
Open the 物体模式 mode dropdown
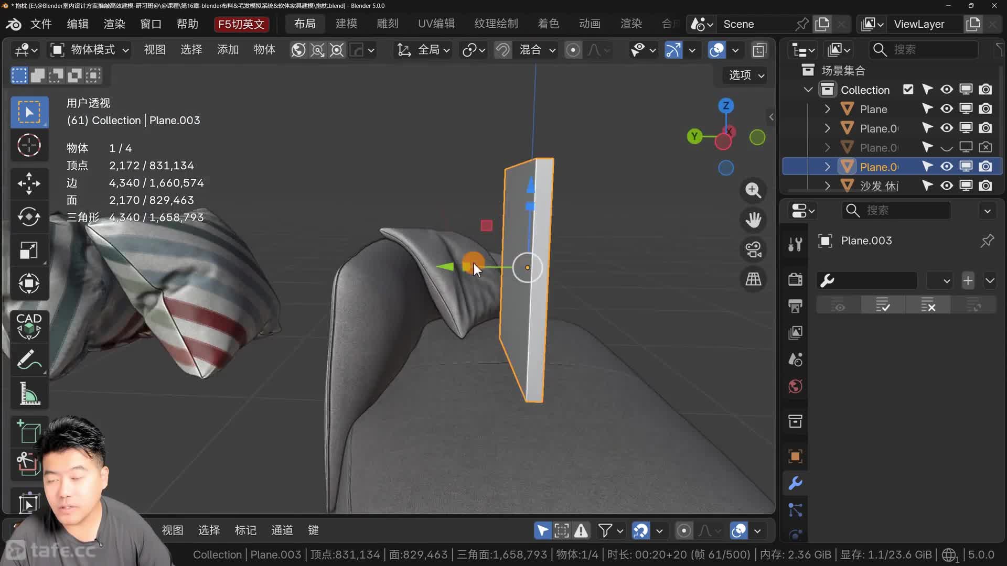[x=90, y=50]
